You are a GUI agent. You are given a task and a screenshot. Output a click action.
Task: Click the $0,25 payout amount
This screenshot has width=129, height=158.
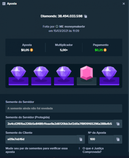click(99, 50)
